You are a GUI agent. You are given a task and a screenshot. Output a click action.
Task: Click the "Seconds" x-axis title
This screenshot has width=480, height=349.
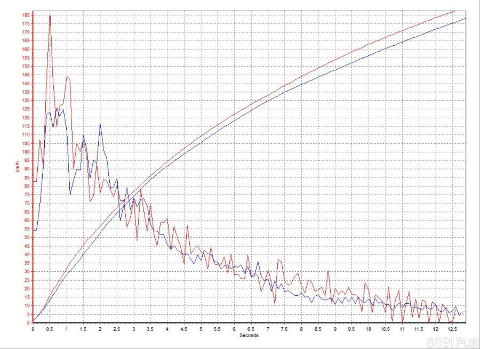249,335
